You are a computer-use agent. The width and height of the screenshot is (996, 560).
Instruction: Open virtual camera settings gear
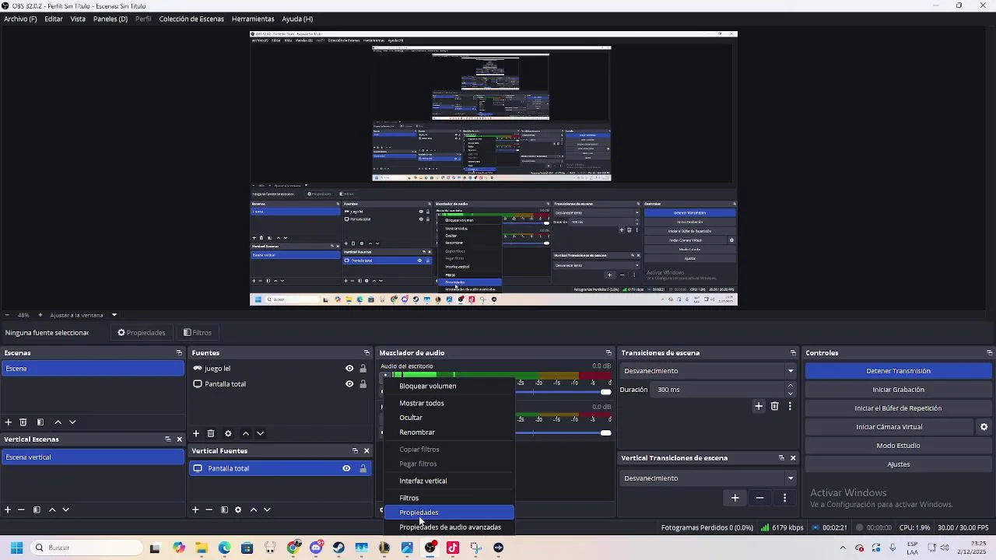[x=984, y=427]
